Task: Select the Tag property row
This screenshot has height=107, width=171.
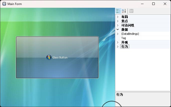Action: 143,38
